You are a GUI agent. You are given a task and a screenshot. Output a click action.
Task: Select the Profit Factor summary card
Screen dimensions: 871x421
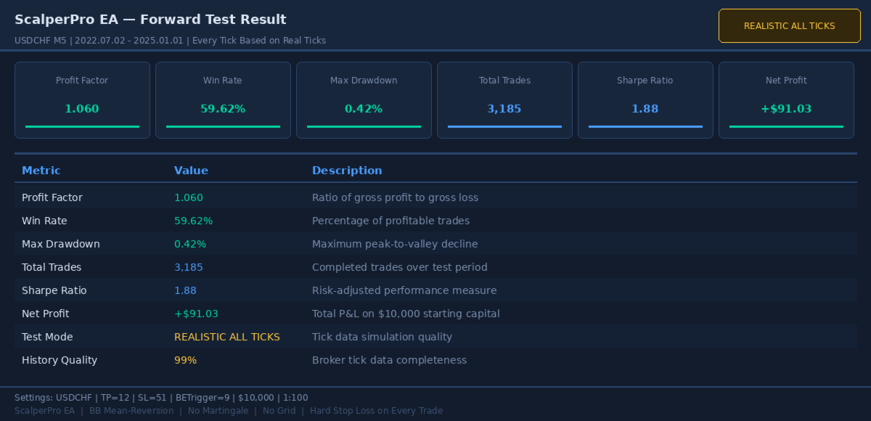coord(82,99)
